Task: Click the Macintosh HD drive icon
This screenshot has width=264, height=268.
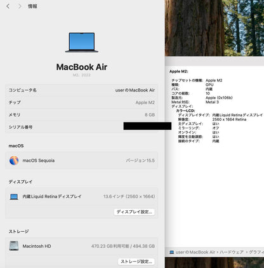Action: (14, 246)
